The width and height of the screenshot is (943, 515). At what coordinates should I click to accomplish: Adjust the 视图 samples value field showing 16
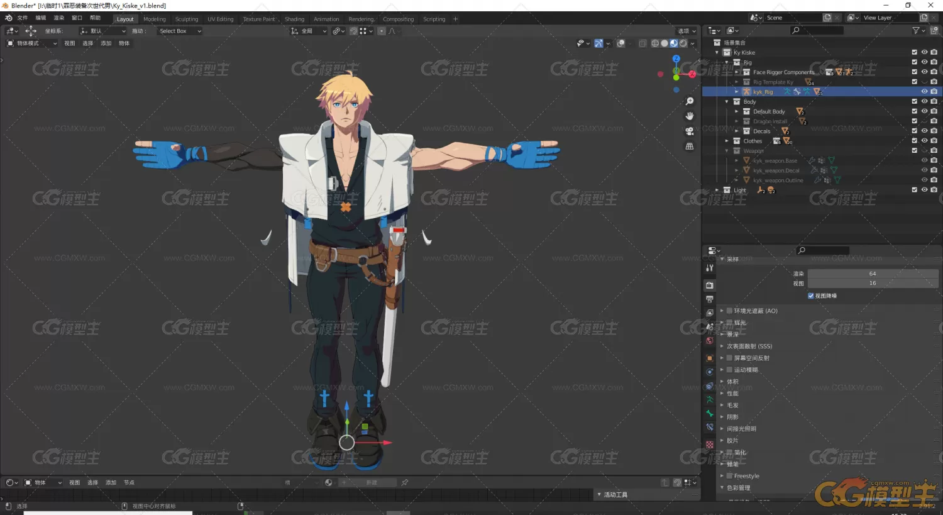pyautogui.click(x=873, y=283)
